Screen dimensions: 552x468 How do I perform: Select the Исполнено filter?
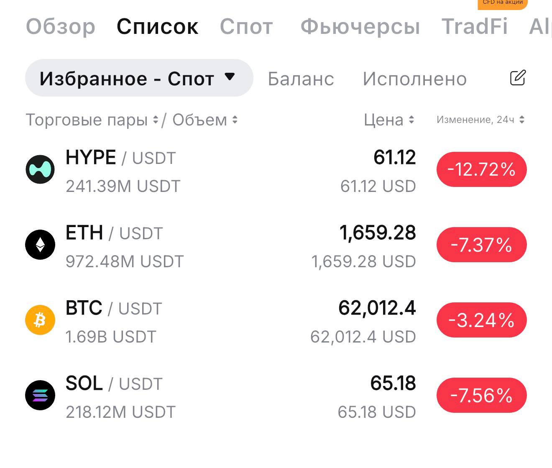pyautogui.click(x=414, y=79)
